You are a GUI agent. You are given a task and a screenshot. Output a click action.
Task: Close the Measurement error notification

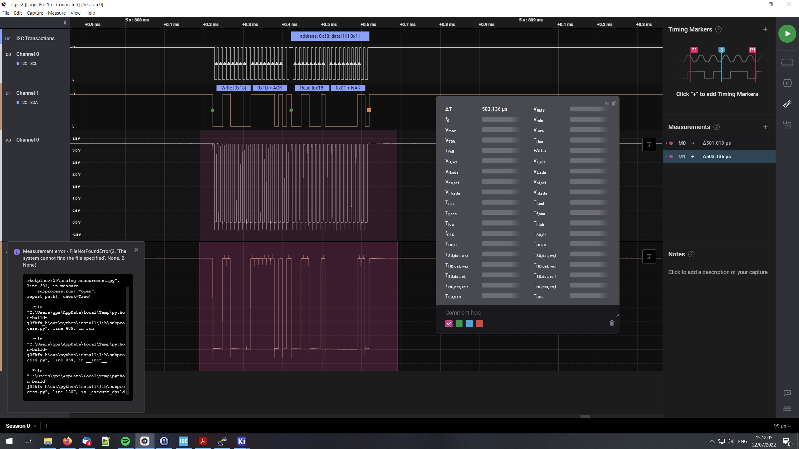[x=136, y=250]
